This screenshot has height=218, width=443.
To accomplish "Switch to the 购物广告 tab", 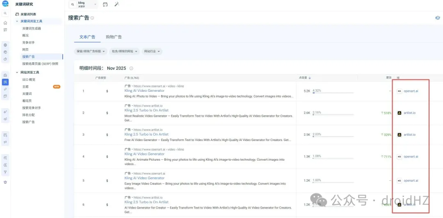I will pyautogui.click(x=114, y=37).
